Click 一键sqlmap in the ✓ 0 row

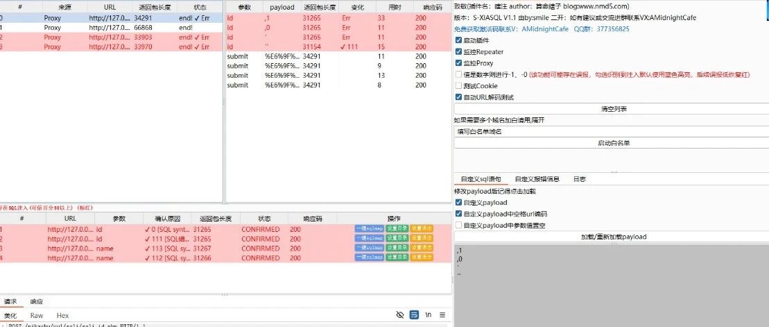370,229
